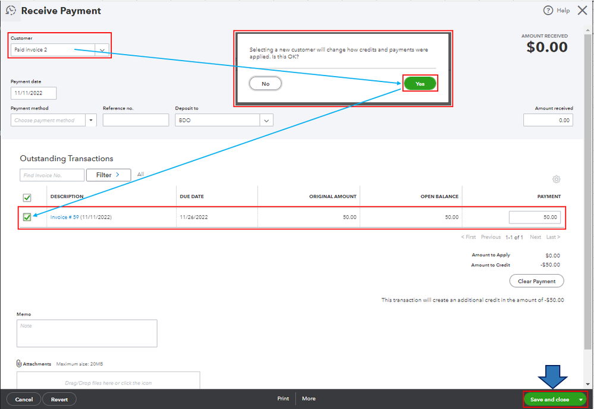Open the table settings gear icon
This screenshot has width=594, height=409.
coord(556,179)
